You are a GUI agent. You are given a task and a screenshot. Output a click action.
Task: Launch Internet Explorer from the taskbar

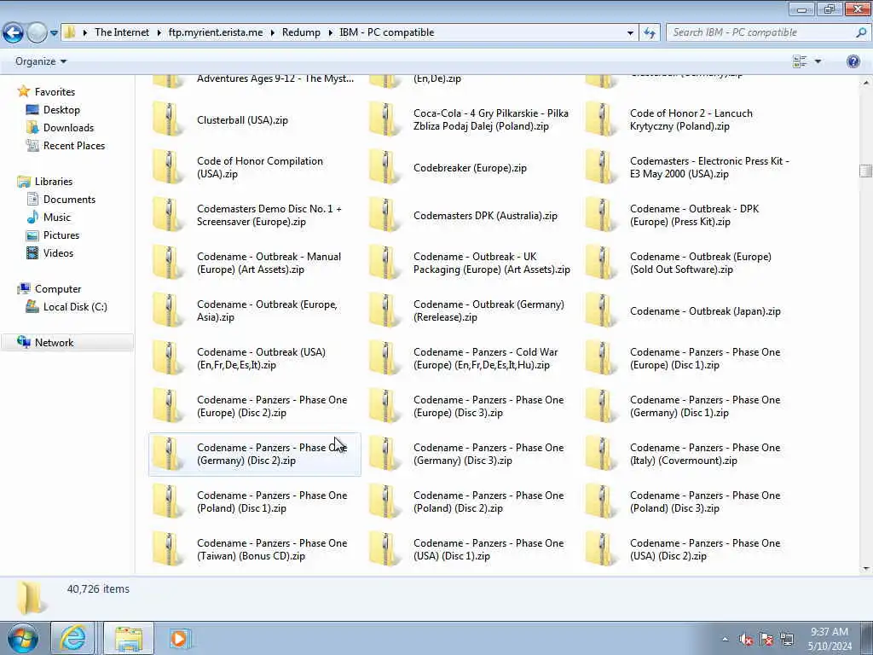pyautogui.click(x=72, y=638)
